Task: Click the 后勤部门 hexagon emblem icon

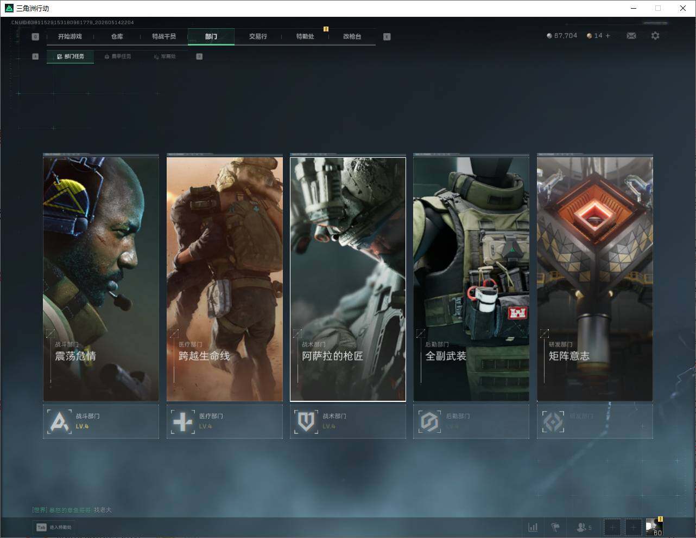Action: [429, 421]
